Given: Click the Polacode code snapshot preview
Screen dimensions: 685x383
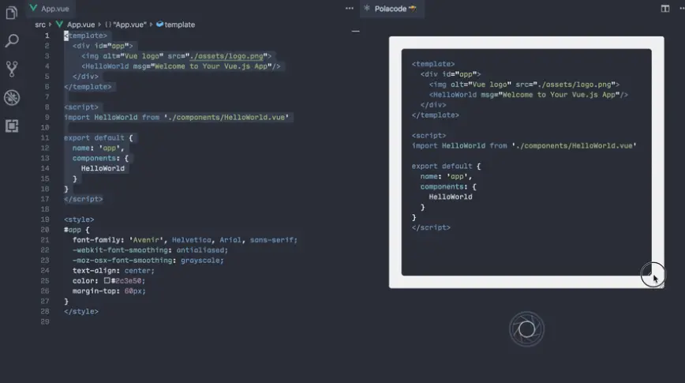Looking at the screenshot, I should [x=526, y=162].
